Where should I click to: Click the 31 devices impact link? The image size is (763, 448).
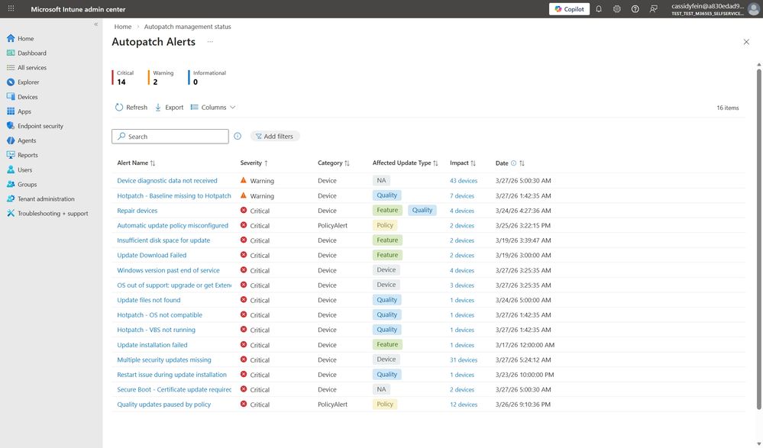tap(464, 360)
